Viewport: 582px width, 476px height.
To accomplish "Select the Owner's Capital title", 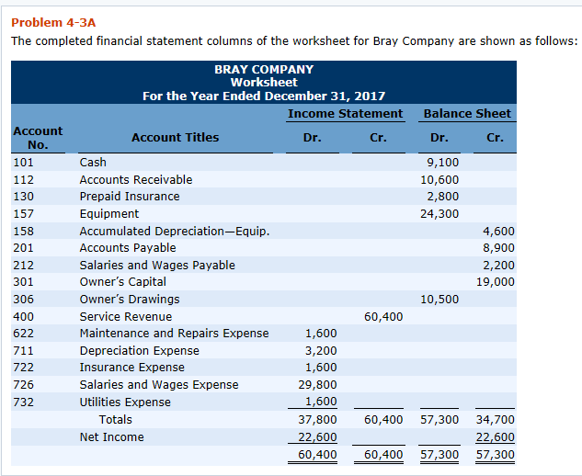I will click(123, 282).
